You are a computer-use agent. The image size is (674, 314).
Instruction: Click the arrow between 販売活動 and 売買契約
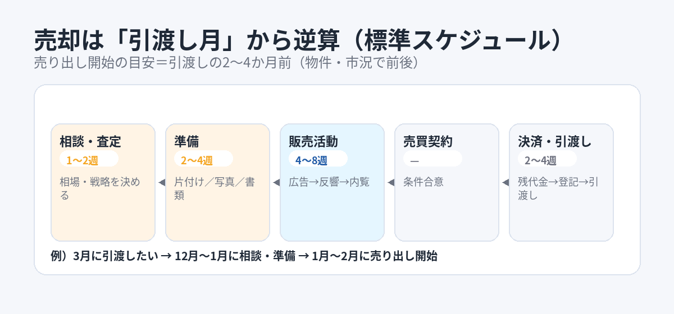click(x=390, y=182)
